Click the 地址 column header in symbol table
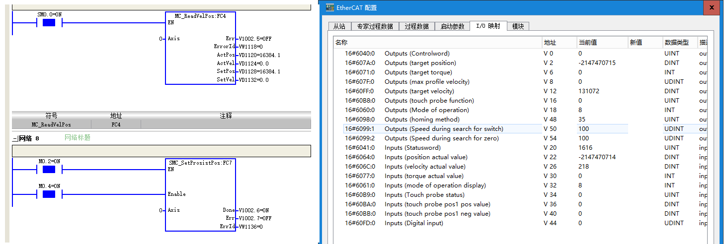This screenshot has height=244, width=726. point(116,116)
